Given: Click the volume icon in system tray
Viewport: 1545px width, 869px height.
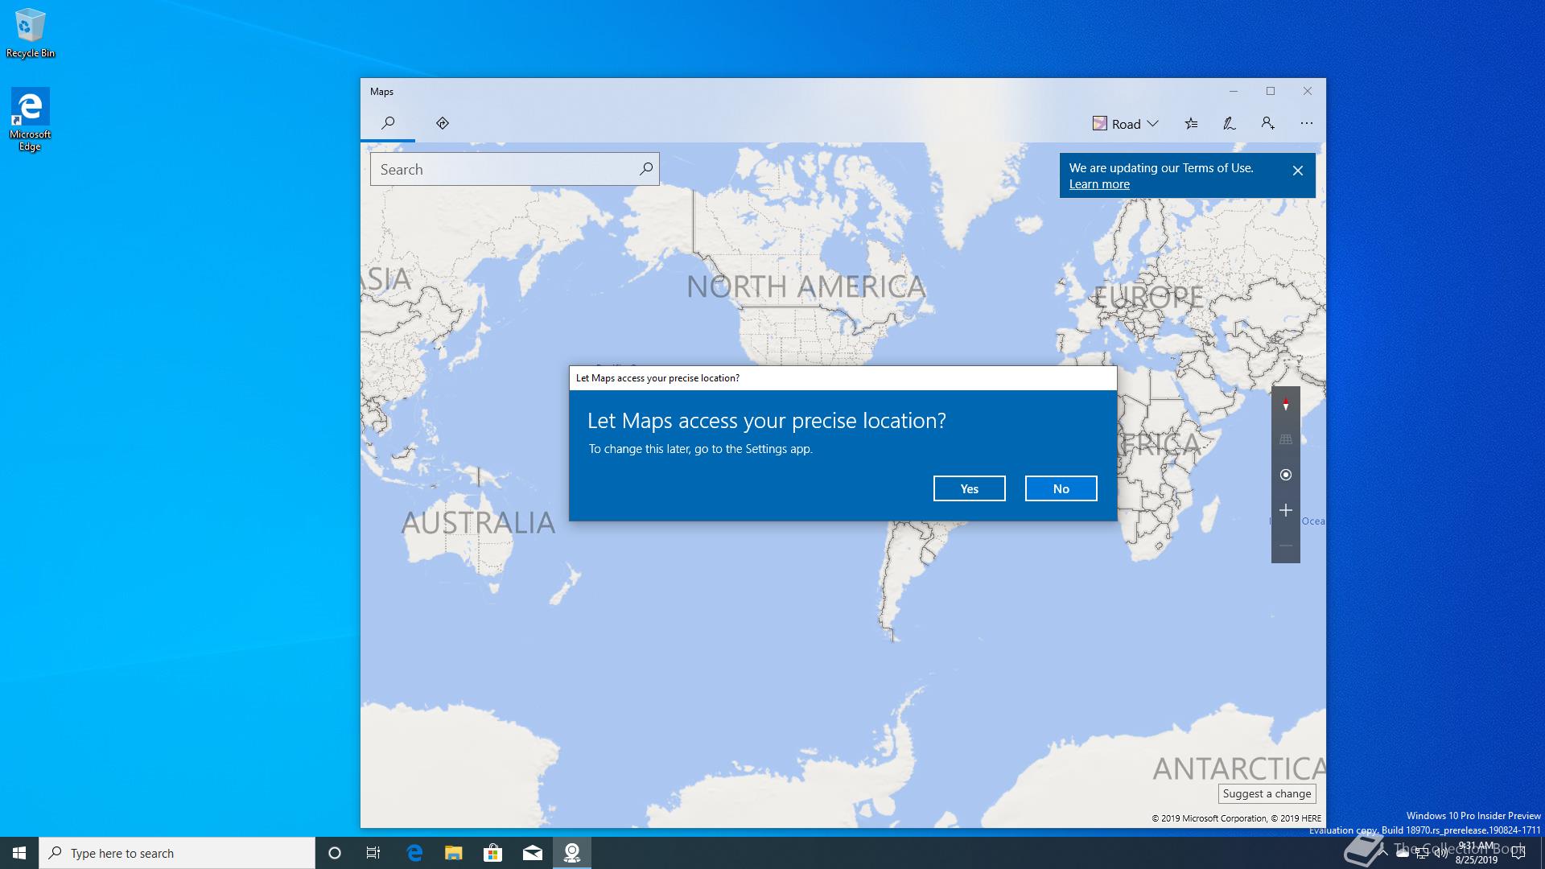Looking at the screenshot, I should click(1441, 854).
